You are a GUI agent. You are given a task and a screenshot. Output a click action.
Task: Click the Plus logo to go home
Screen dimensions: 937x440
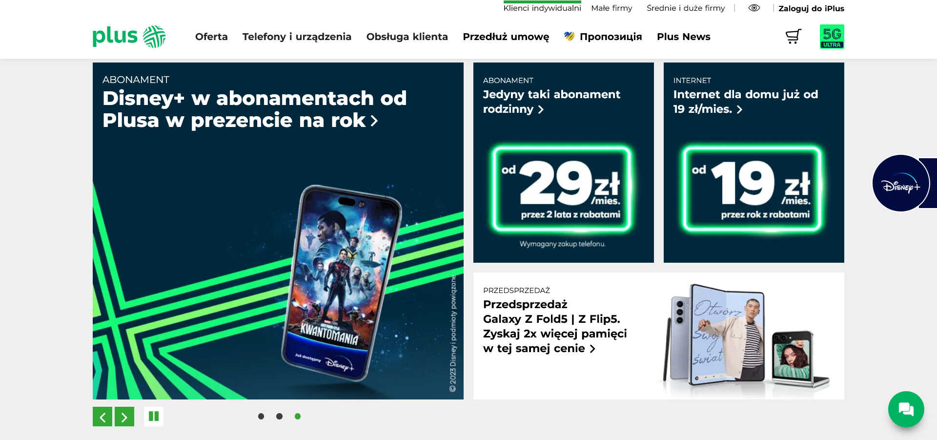coord(129,37)
